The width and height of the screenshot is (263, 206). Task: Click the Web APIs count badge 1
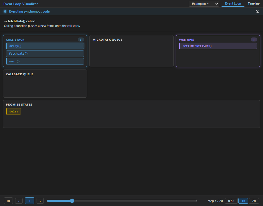[x=254, y=39]
